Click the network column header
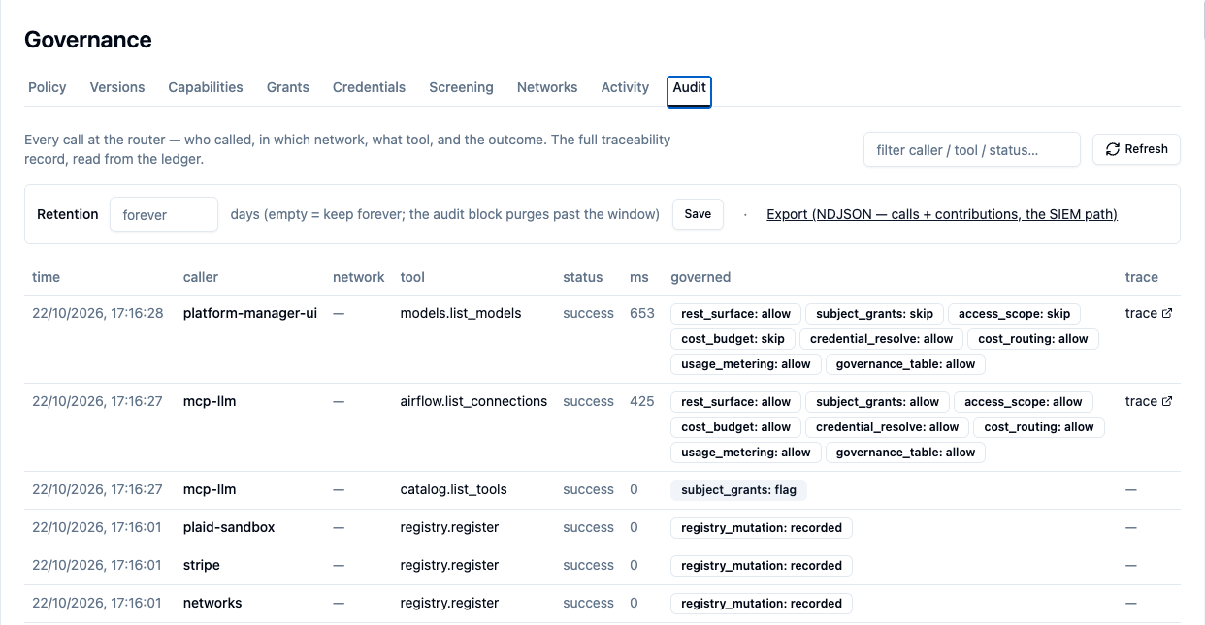This screenshot has width=1205, height=625. [x=359, y=277]
